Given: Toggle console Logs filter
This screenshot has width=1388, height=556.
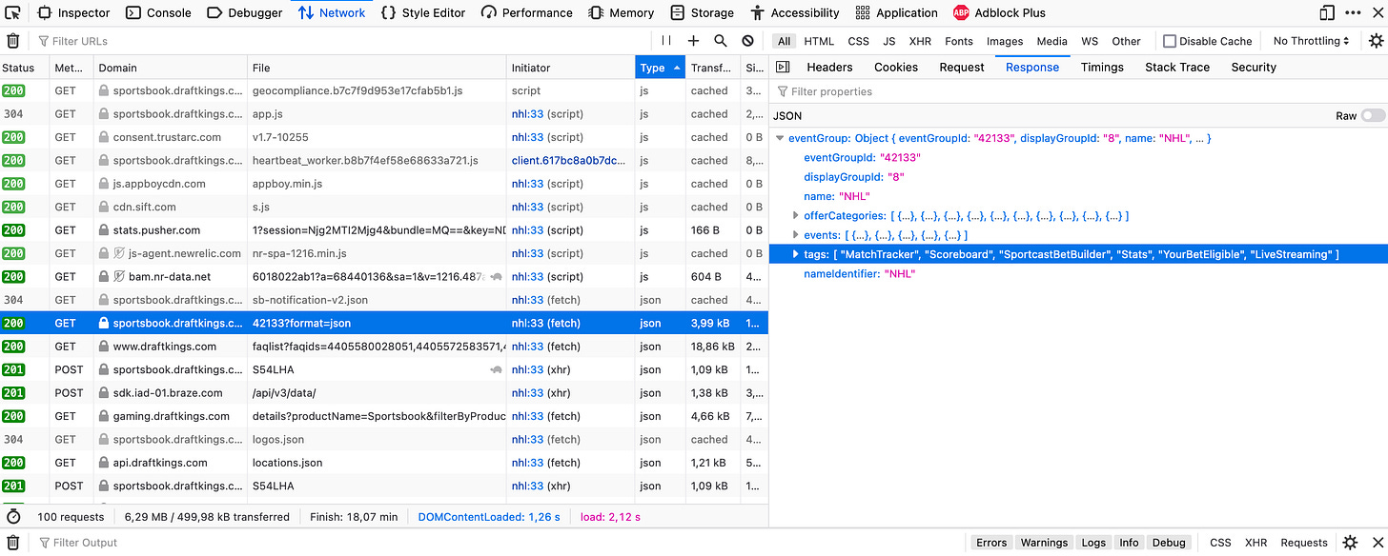Looking at the screenshot, I should tap(1093, 543).
